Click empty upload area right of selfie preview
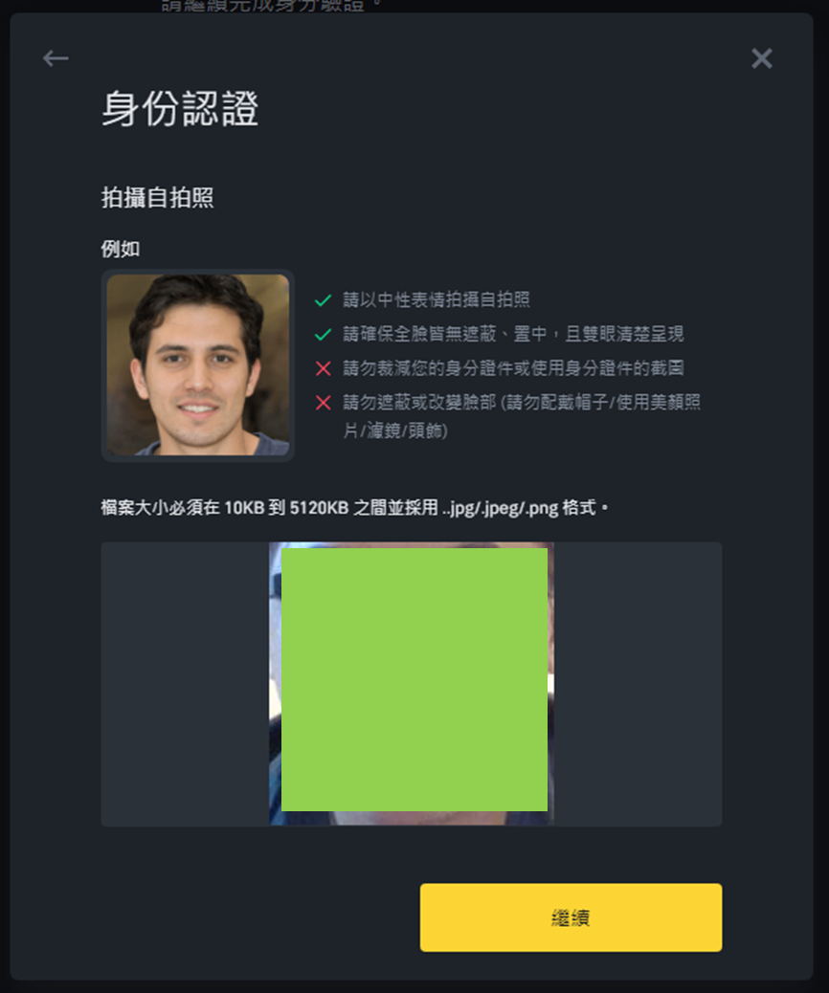829x993 pixels. pyautogui.click(x=639, y=684)
